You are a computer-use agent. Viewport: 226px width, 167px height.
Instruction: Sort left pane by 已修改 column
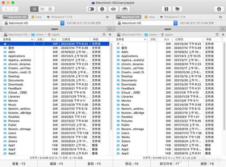pos(75,40)
